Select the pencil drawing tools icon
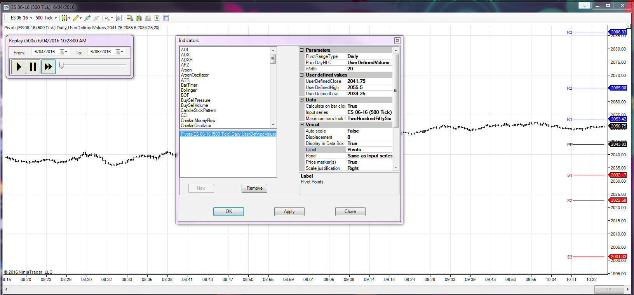Viewport: 634px width, 295px height. [x=76, y=18]
